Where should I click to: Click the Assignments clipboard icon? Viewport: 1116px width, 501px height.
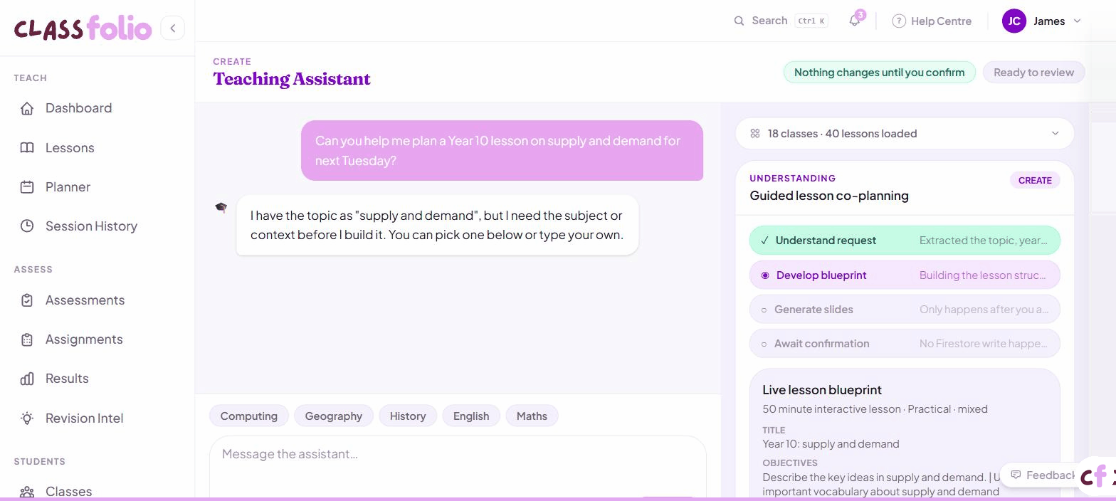point(27,339)
